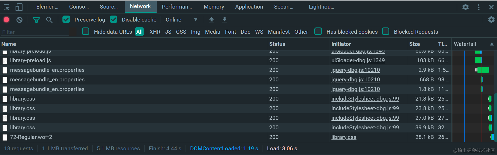Screen dimensions: 497x155
Task: Switch to the Application tab
Action: 249,7
